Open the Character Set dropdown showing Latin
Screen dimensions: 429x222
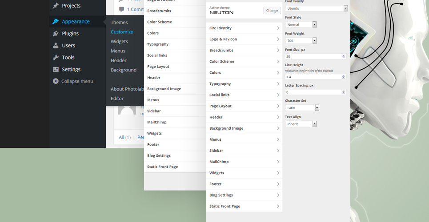click(302, 108)
